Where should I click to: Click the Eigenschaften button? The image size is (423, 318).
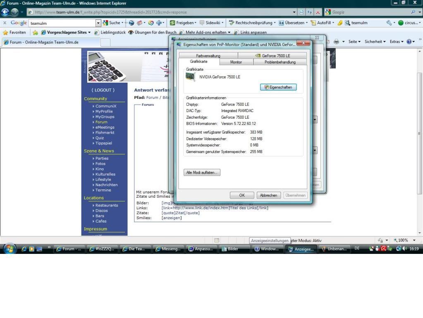pos(278,87)
